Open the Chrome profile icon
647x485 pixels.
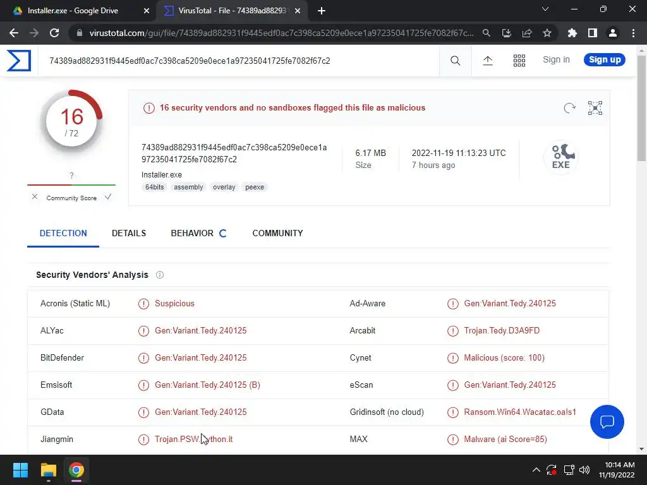[x=613, y=33]
